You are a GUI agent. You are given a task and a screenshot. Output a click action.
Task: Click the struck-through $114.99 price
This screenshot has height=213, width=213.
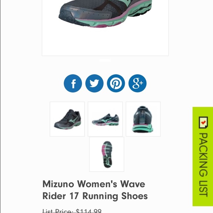(x=89, y=211)
